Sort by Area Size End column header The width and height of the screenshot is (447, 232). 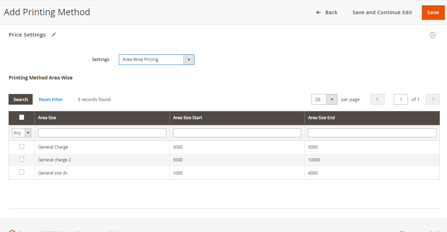pos(321,117)
